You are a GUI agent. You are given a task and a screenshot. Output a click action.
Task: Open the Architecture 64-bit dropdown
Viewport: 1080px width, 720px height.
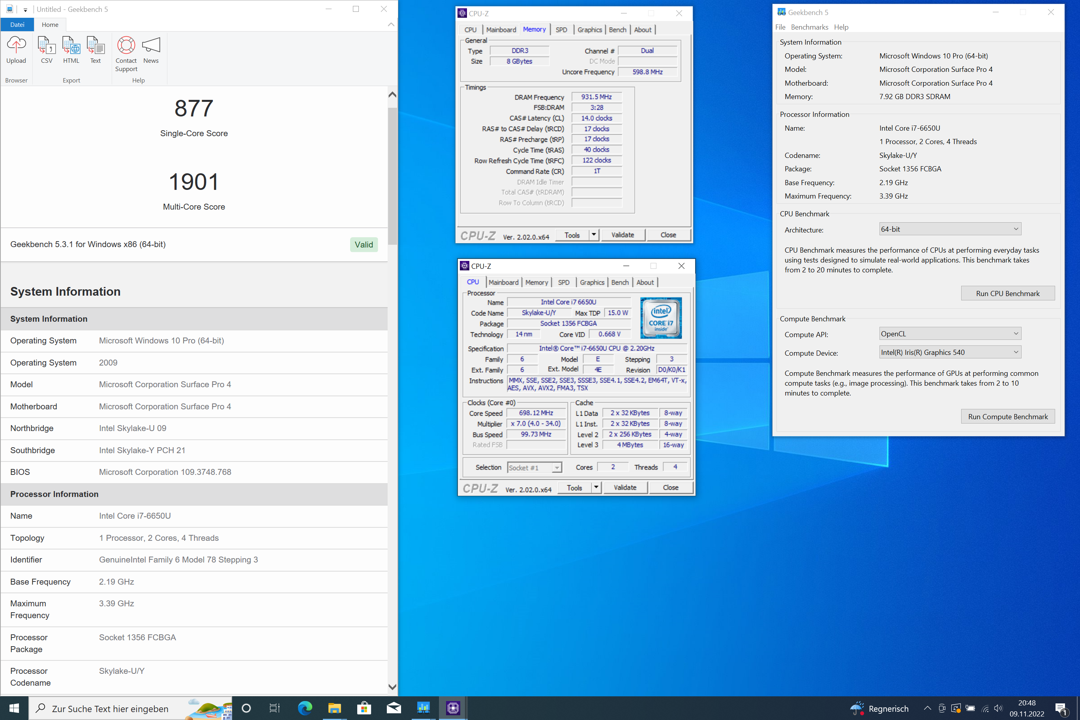950,229
